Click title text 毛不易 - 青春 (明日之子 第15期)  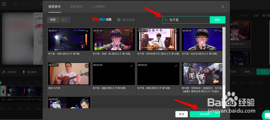pyautogui.click(x=154, y=88)
